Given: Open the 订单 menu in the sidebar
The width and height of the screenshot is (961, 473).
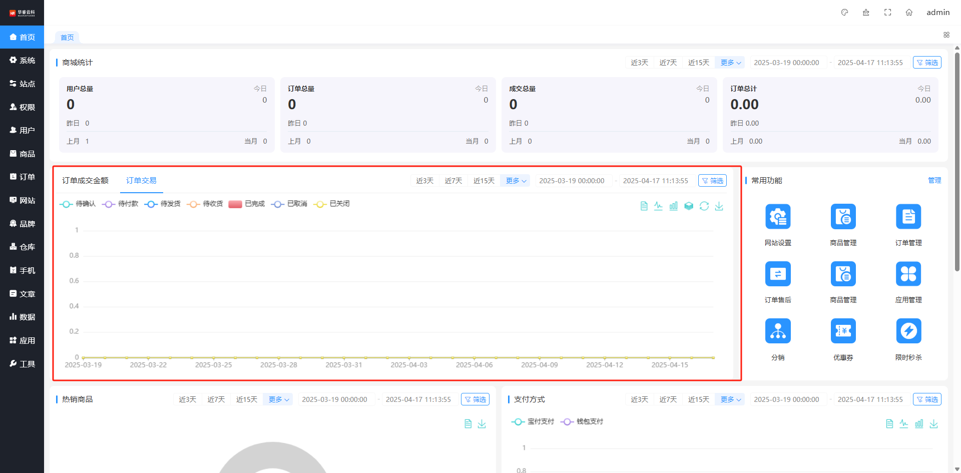Looking at the screenshot, I should [22, 177].
